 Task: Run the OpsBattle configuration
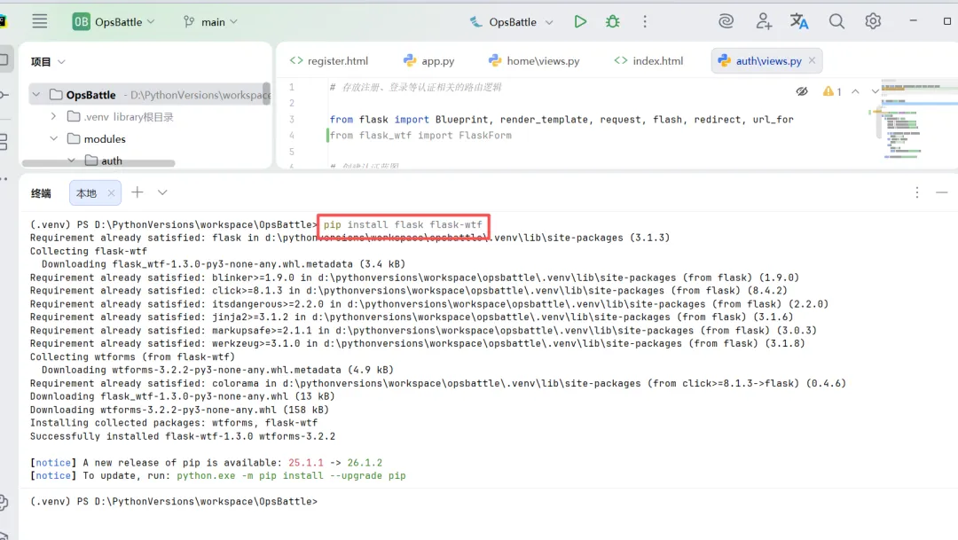click(580, 21)
